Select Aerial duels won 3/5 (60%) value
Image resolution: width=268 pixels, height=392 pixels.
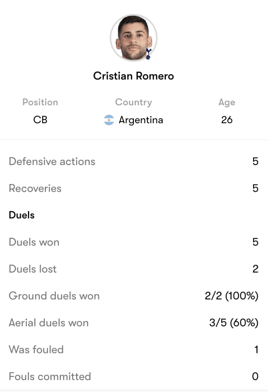click(234, 322)
